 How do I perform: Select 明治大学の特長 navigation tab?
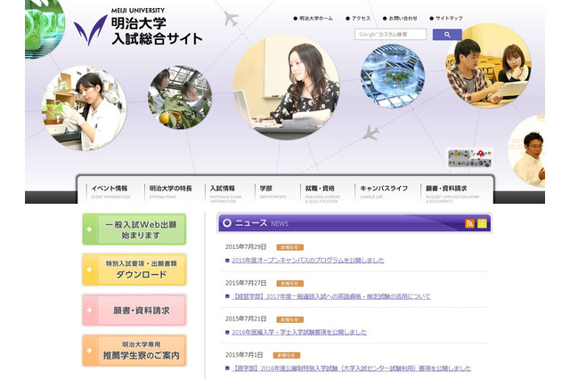[x=170, y=191]
